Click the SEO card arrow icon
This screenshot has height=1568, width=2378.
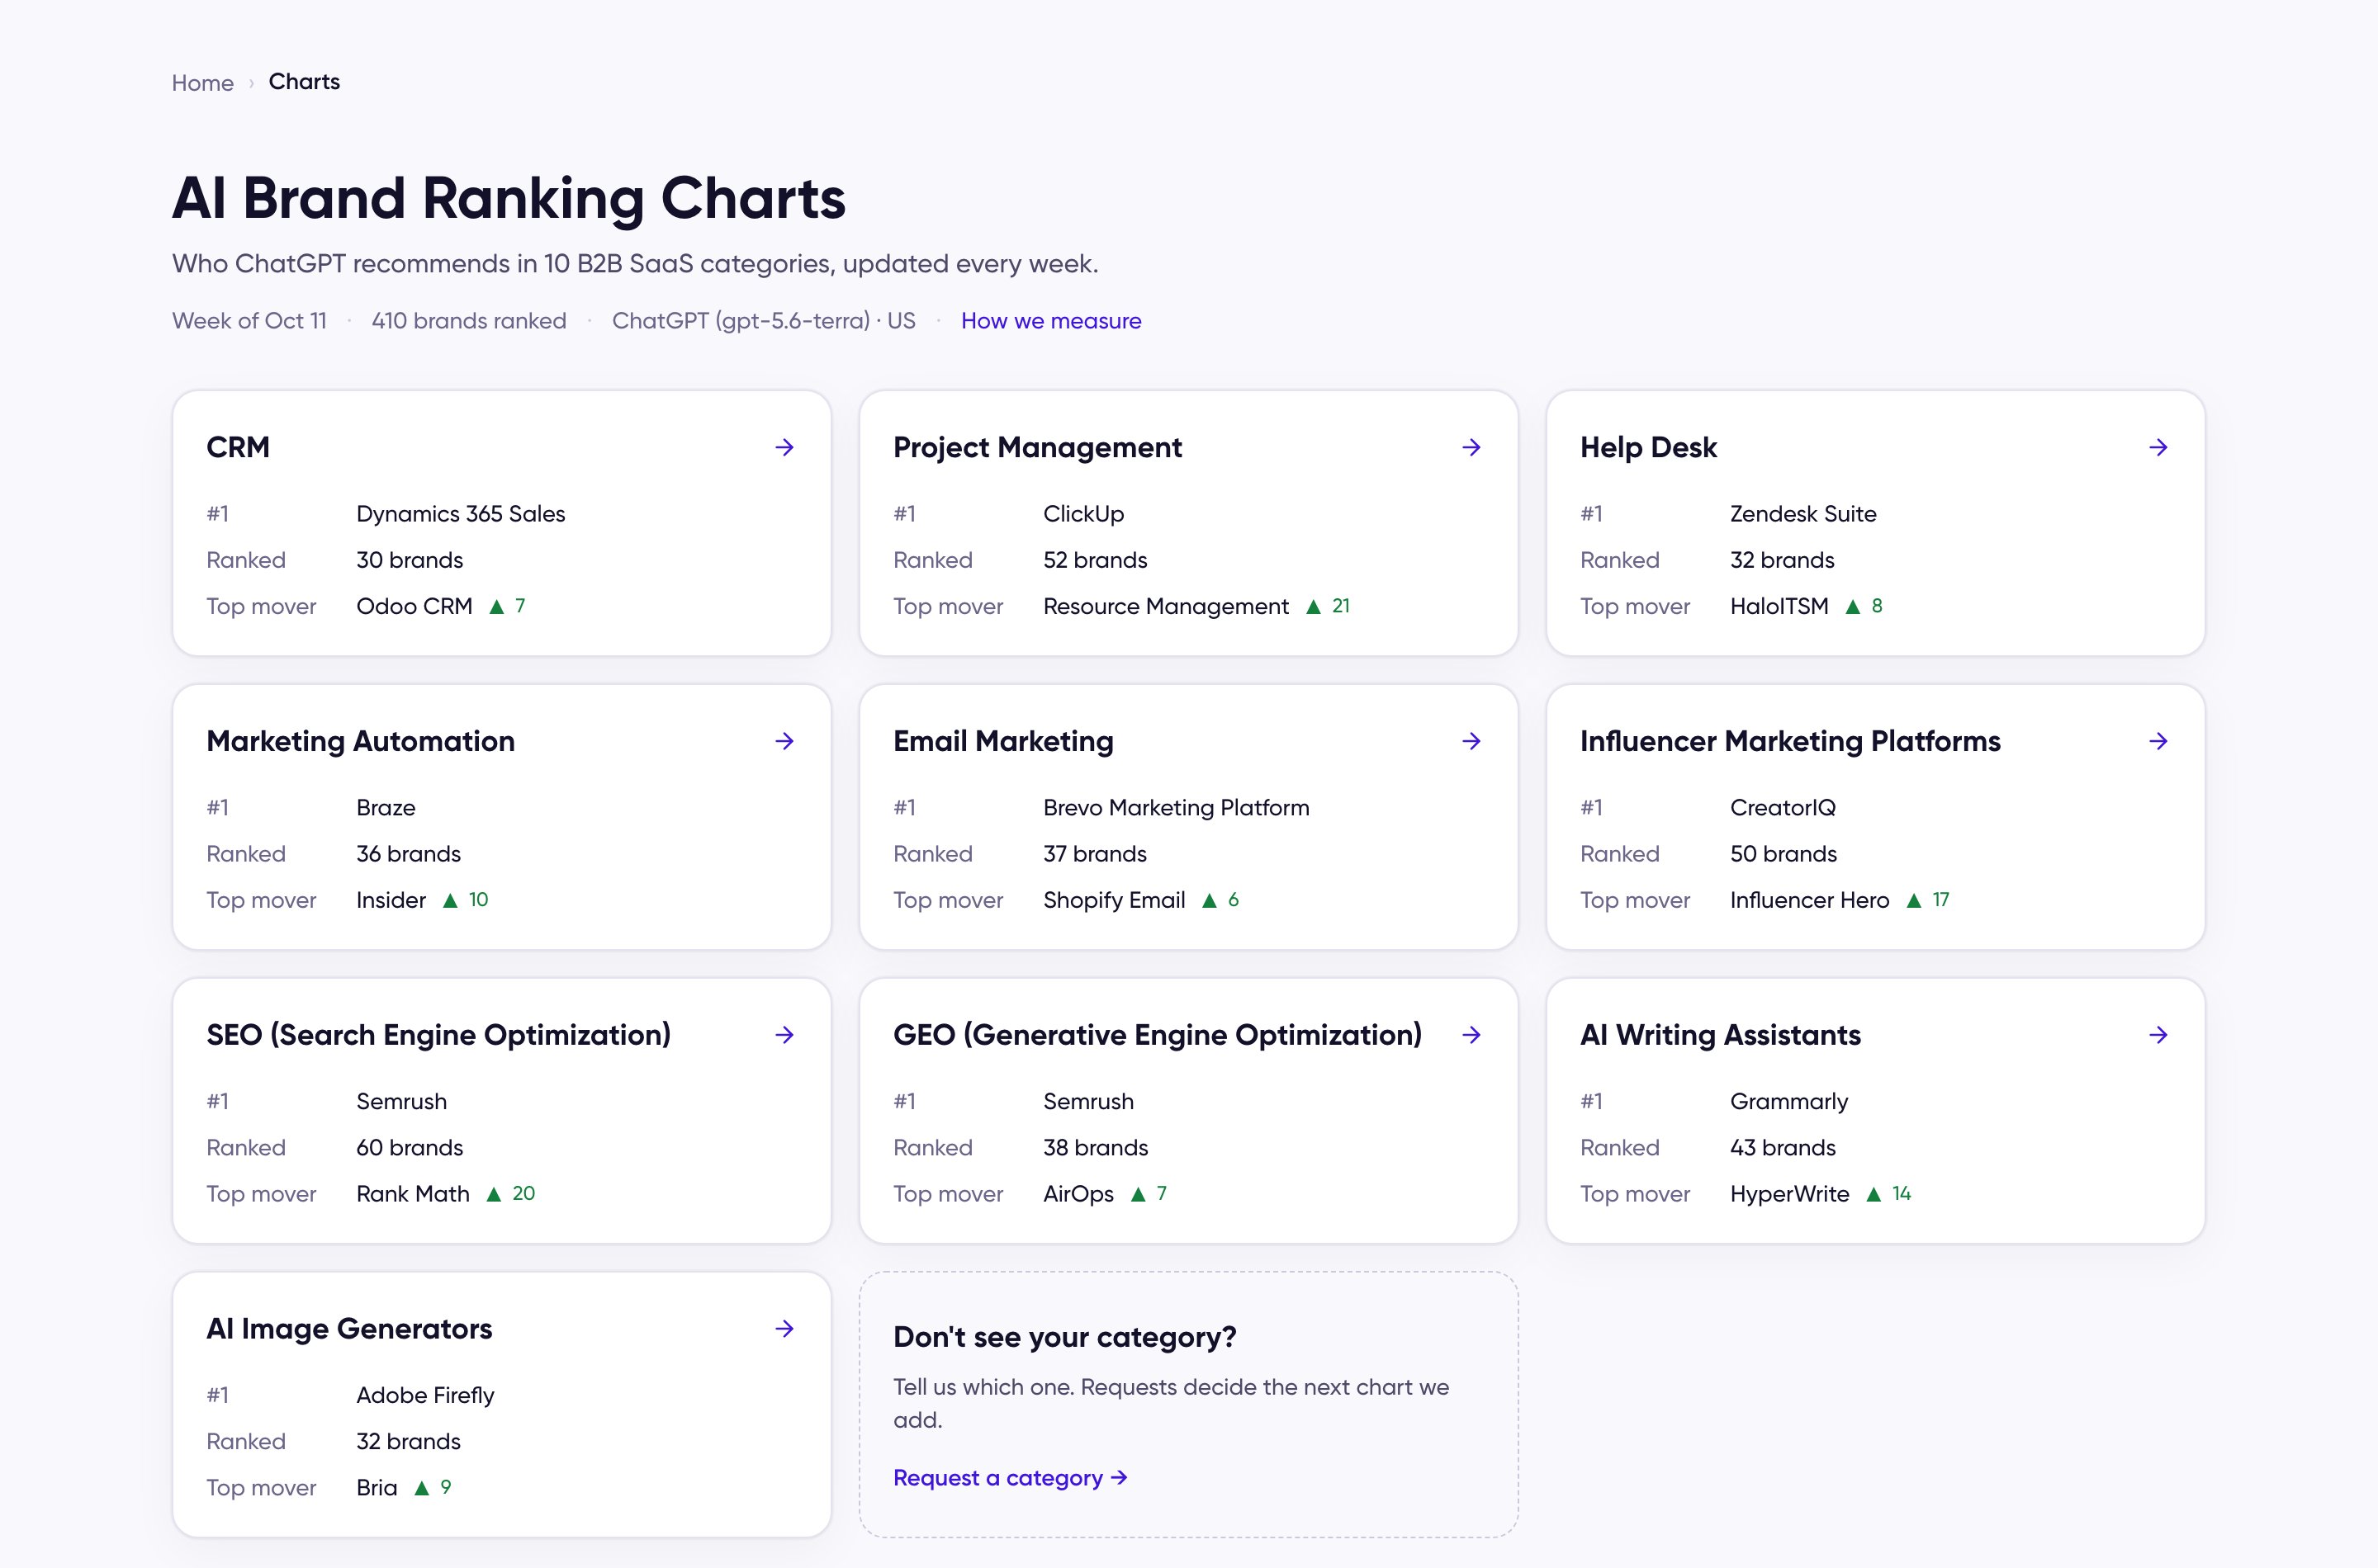click(x=784, y=1035)
